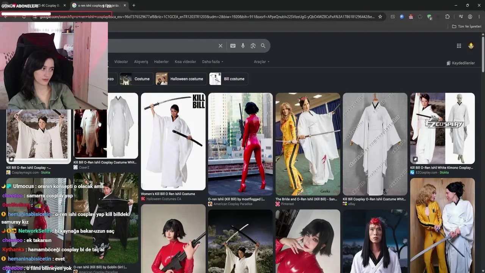Open the Women's Kill Bill costume image
The image size is (485, 273).
click(173, 141)
